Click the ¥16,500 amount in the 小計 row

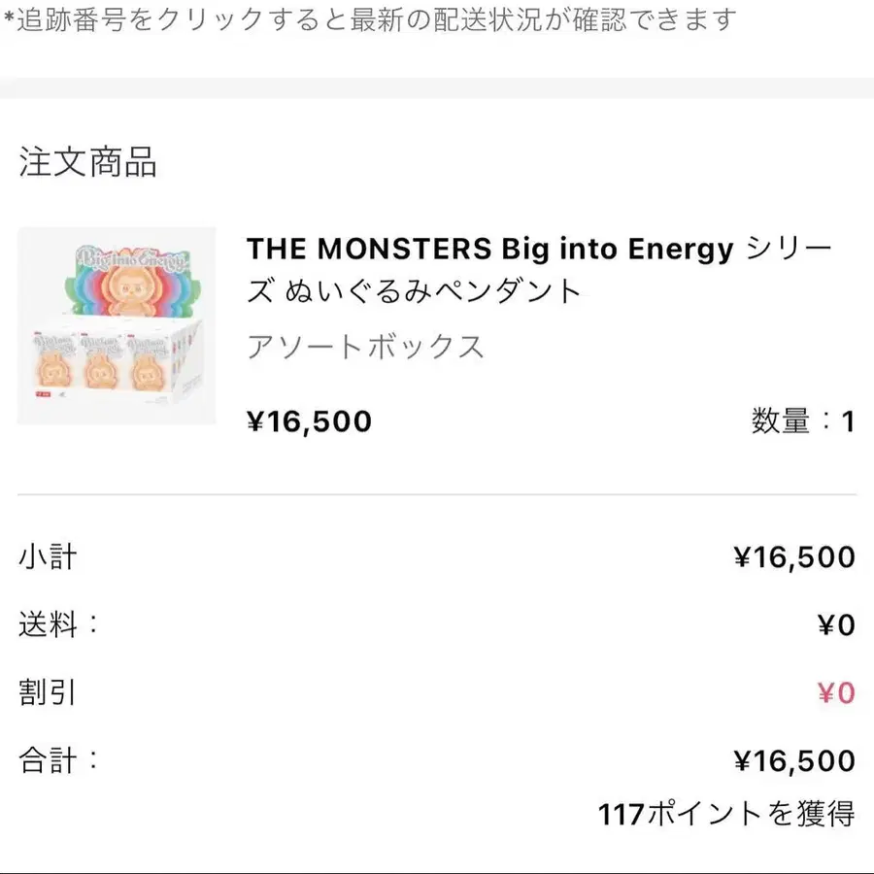click(x=793, y=557)
